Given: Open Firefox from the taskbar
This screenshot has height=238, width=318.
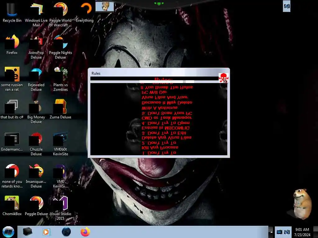Looking at the screenshot, I should coord(85,232).
